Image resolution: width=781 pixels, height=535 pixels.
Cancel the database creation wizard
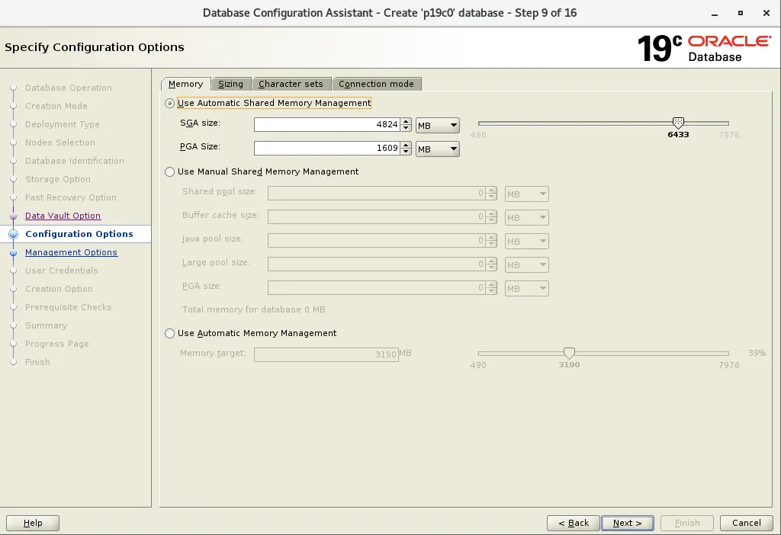(745, 523)
